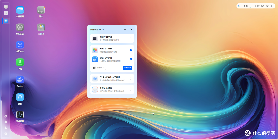Click the 设置安全邮箱 title text

[106, 88]
